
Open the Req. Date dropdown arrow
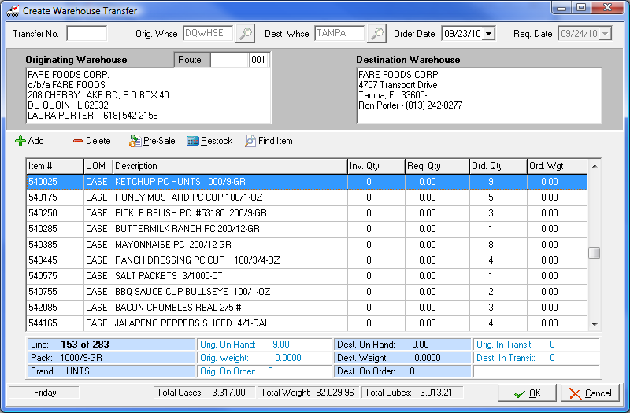click(x=605, y=33)
